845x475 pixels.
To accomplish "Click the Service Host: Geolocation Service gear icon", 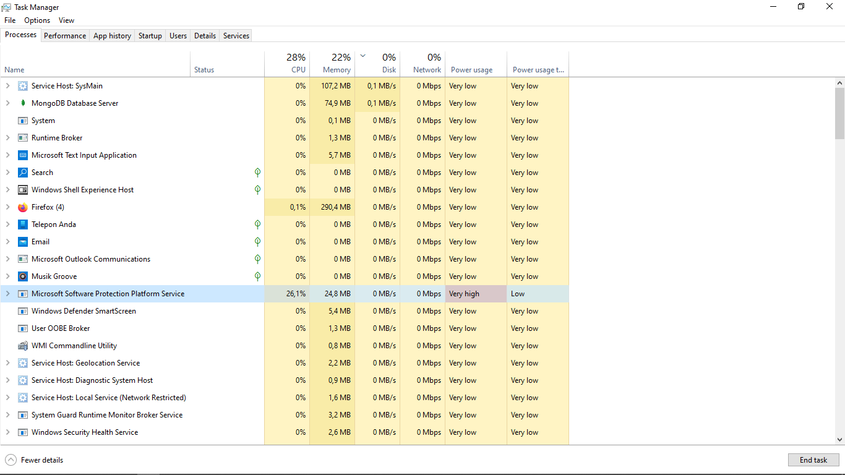I will pos(23,363).
